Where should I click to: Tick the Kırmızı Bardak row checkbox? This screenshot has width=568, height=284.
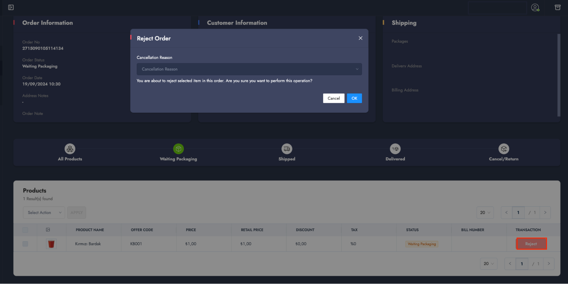click(25, 244)
